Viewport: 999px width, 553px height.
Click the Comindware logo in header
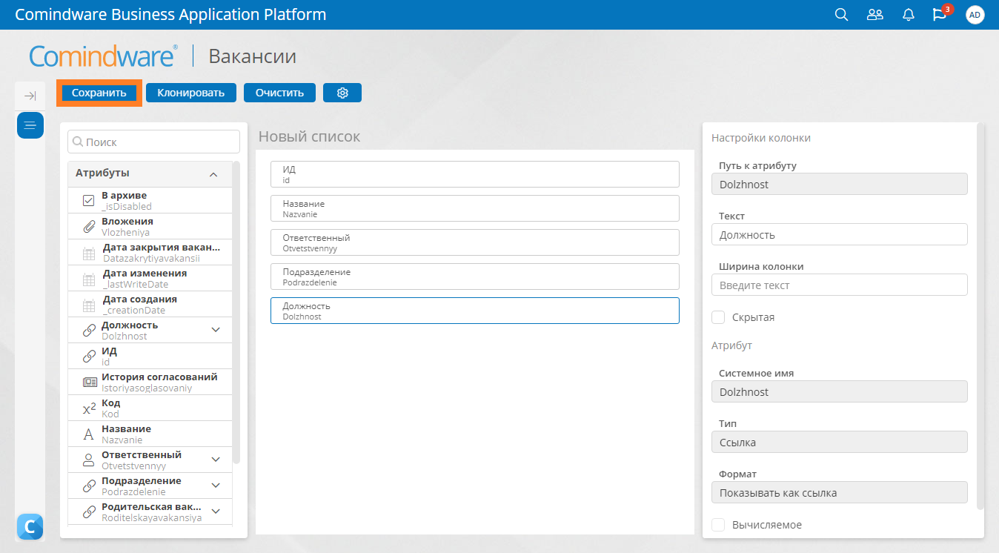point(103,56)
